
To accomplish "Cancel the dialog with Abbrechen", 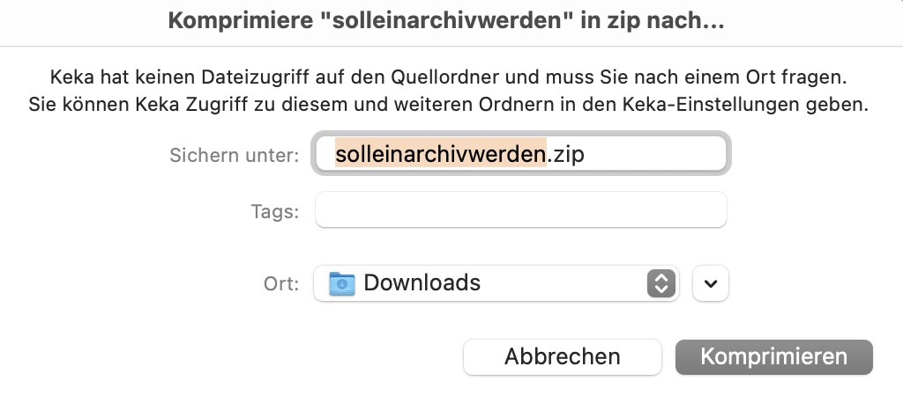I will pos(562,357).
